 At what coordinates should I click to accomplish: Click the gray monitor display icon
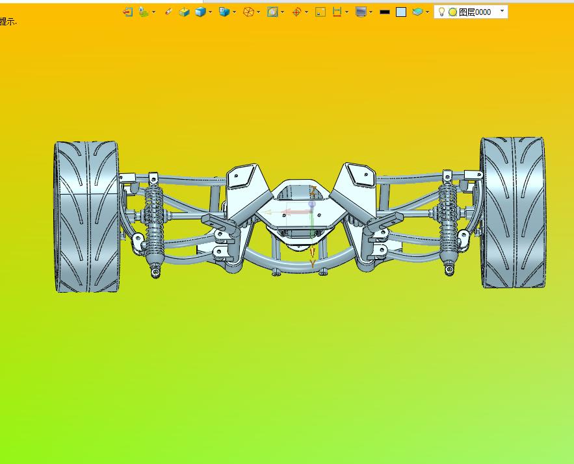click(361, 12)
